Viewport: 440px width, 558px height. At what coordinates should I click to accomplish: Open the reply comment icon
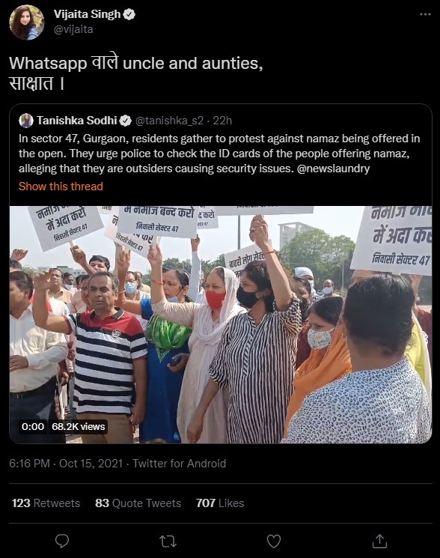[x=62, y=541]
